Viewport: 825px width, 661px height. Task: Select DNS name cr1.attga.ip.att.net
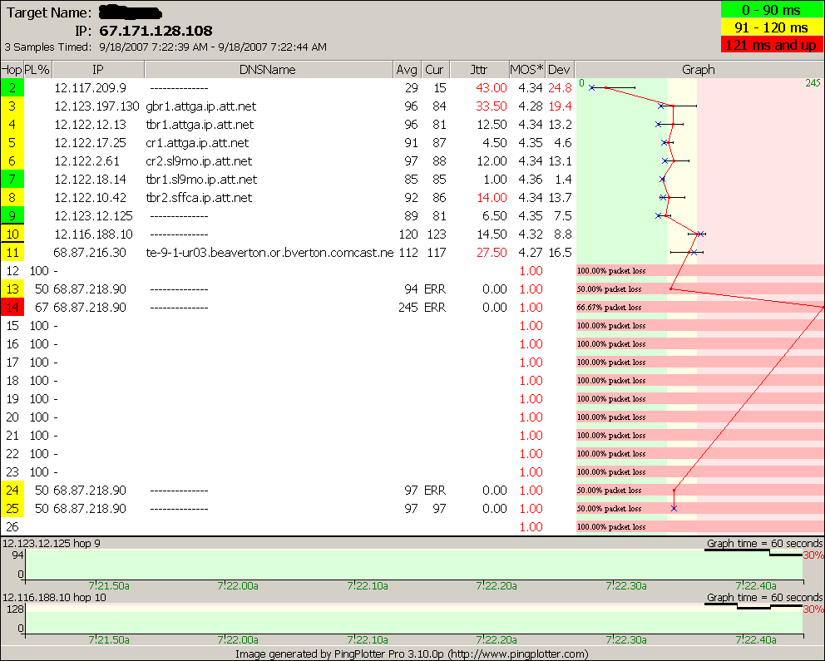coord(197,143)
